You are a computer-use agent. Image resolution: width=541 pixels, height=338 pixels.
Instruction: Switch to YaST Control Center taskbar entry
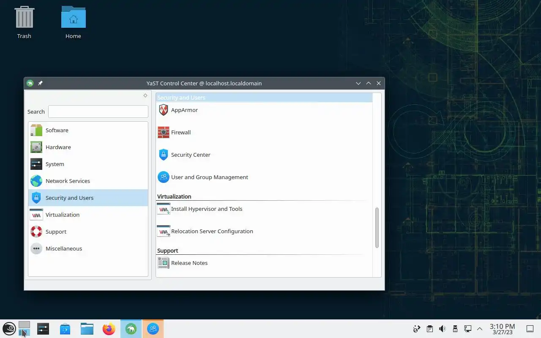pos(131,329)
